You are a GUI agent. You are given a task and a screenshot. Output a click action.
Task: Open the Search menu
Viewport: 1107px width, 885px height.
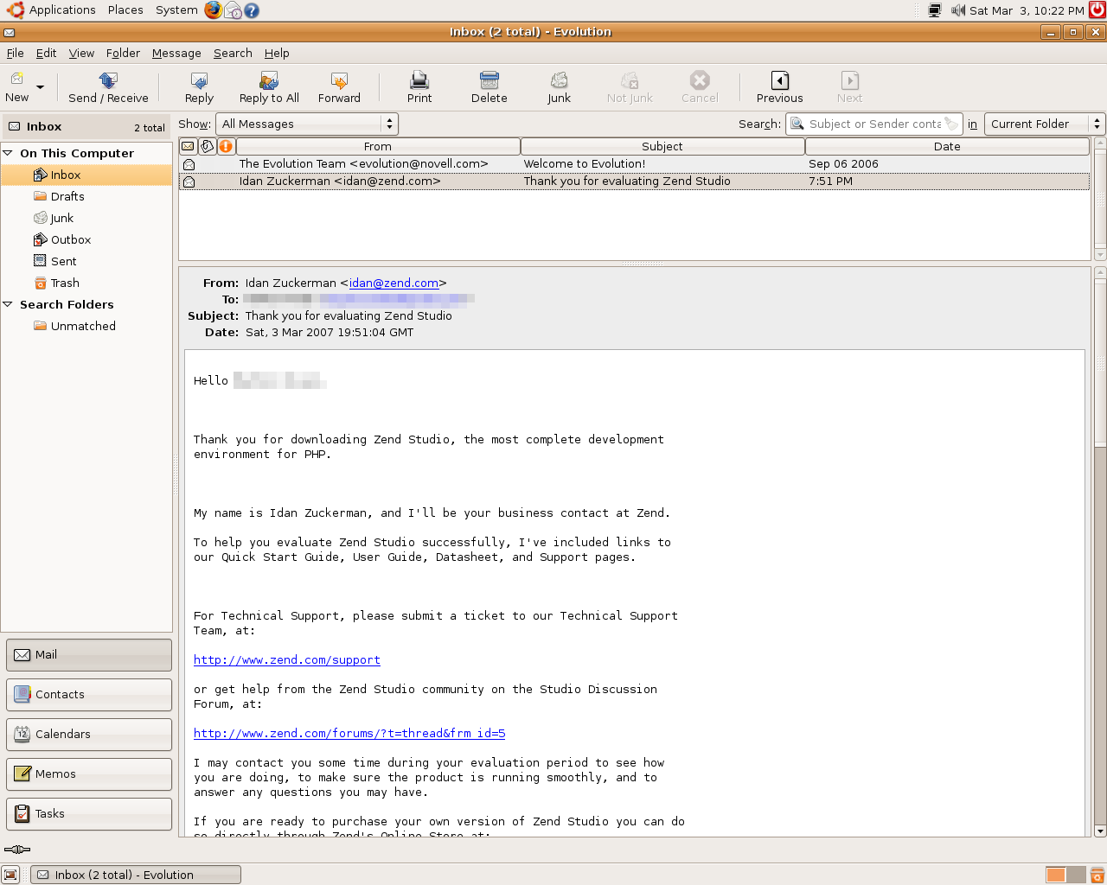click(233, 53)
